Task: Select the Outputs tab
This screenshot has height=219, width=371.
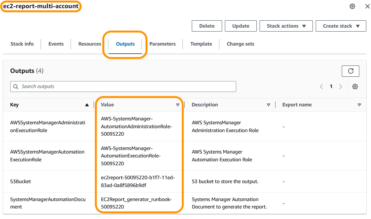Action: coord(125,44)
